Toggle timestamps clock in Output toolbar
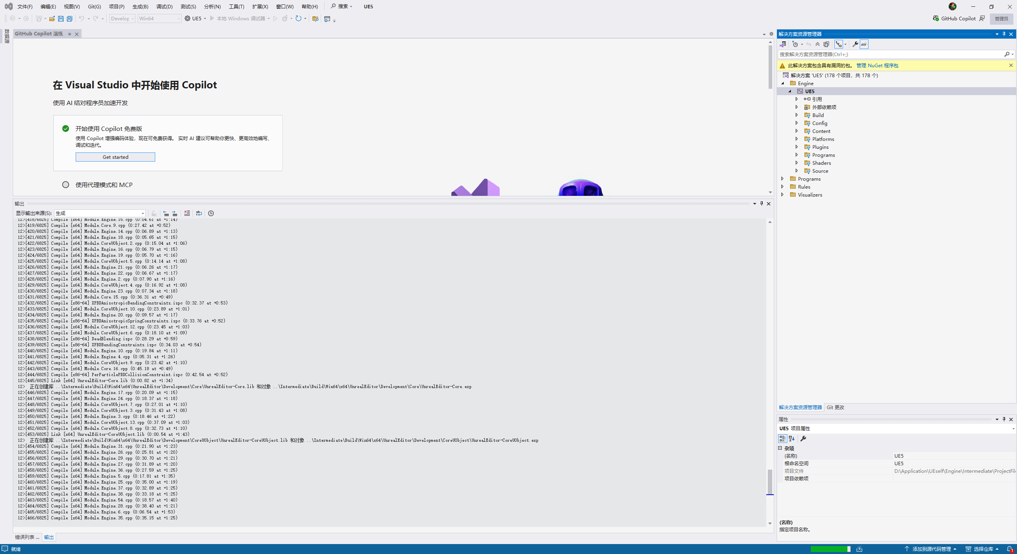Image resolution: width=1017 pixels, height=554 pixels. 211,213
